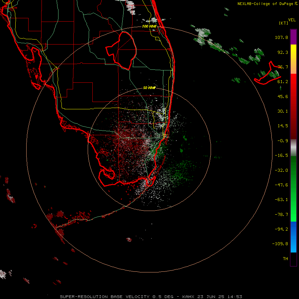Click the Lake Okeechobee outline on the map
299x299 pixels.
[121, 50]
